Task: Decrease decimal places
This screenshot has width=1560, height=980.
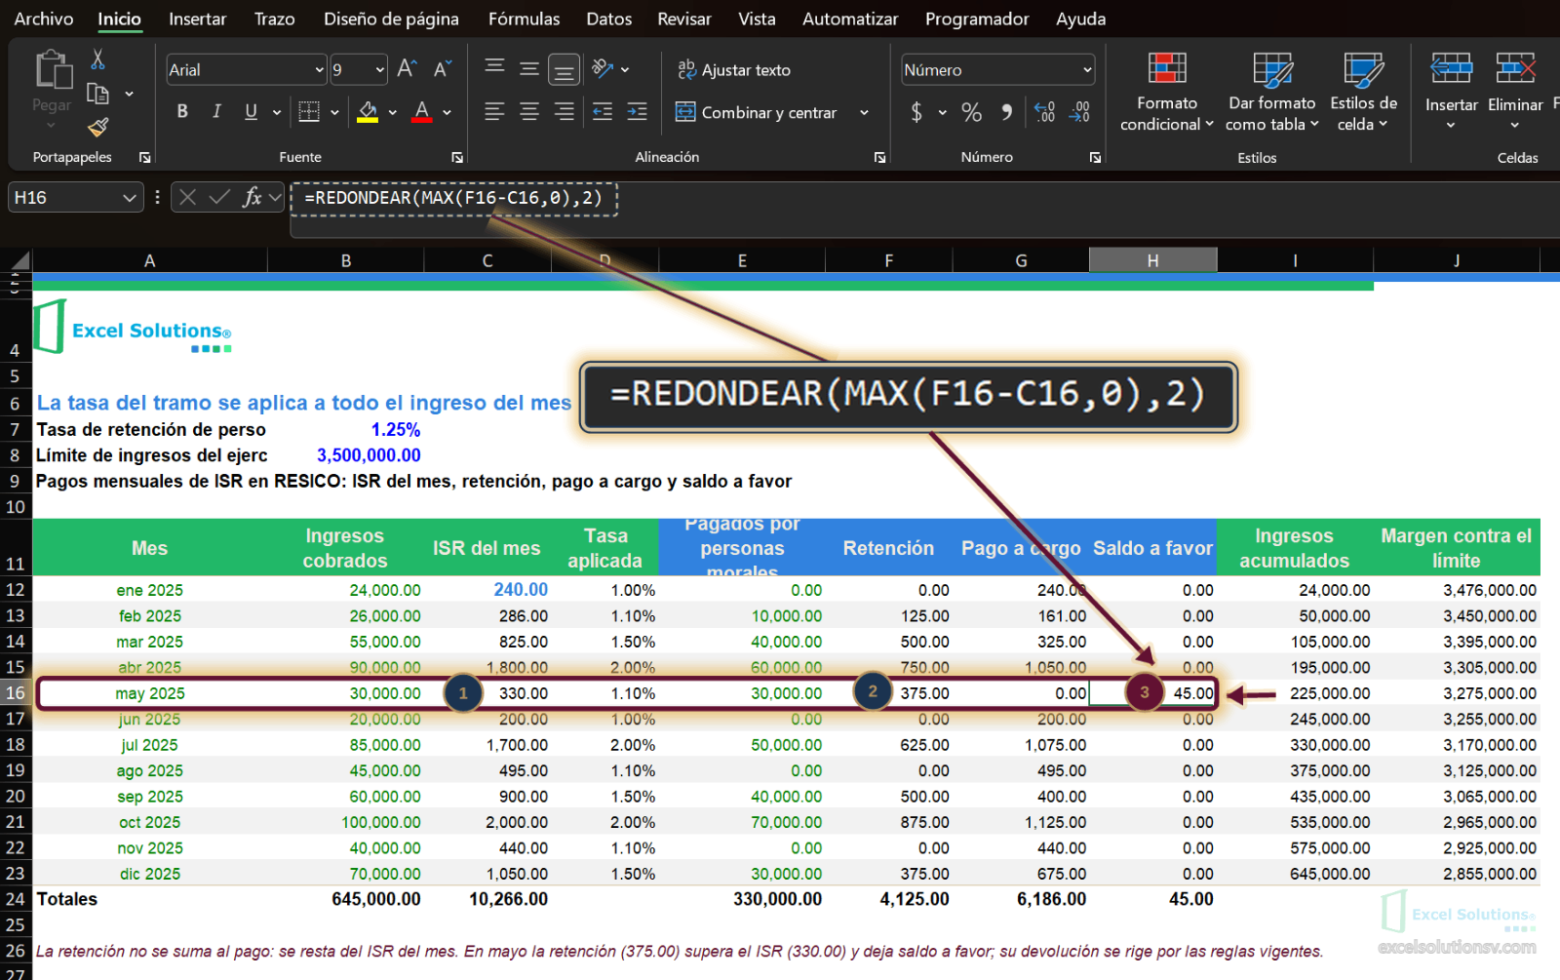Action: [x=1080, y=112]
